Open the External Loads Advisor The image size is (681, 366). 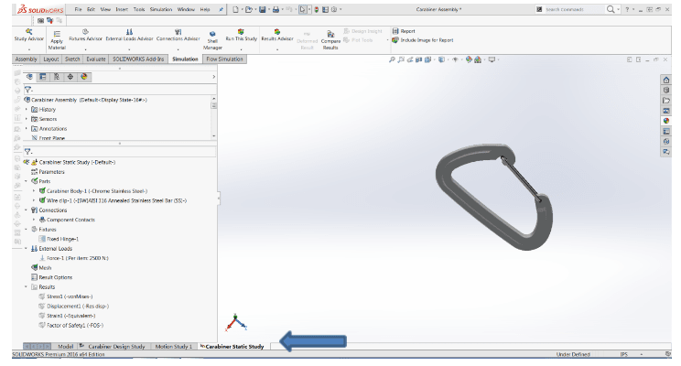tap(129, 31)
